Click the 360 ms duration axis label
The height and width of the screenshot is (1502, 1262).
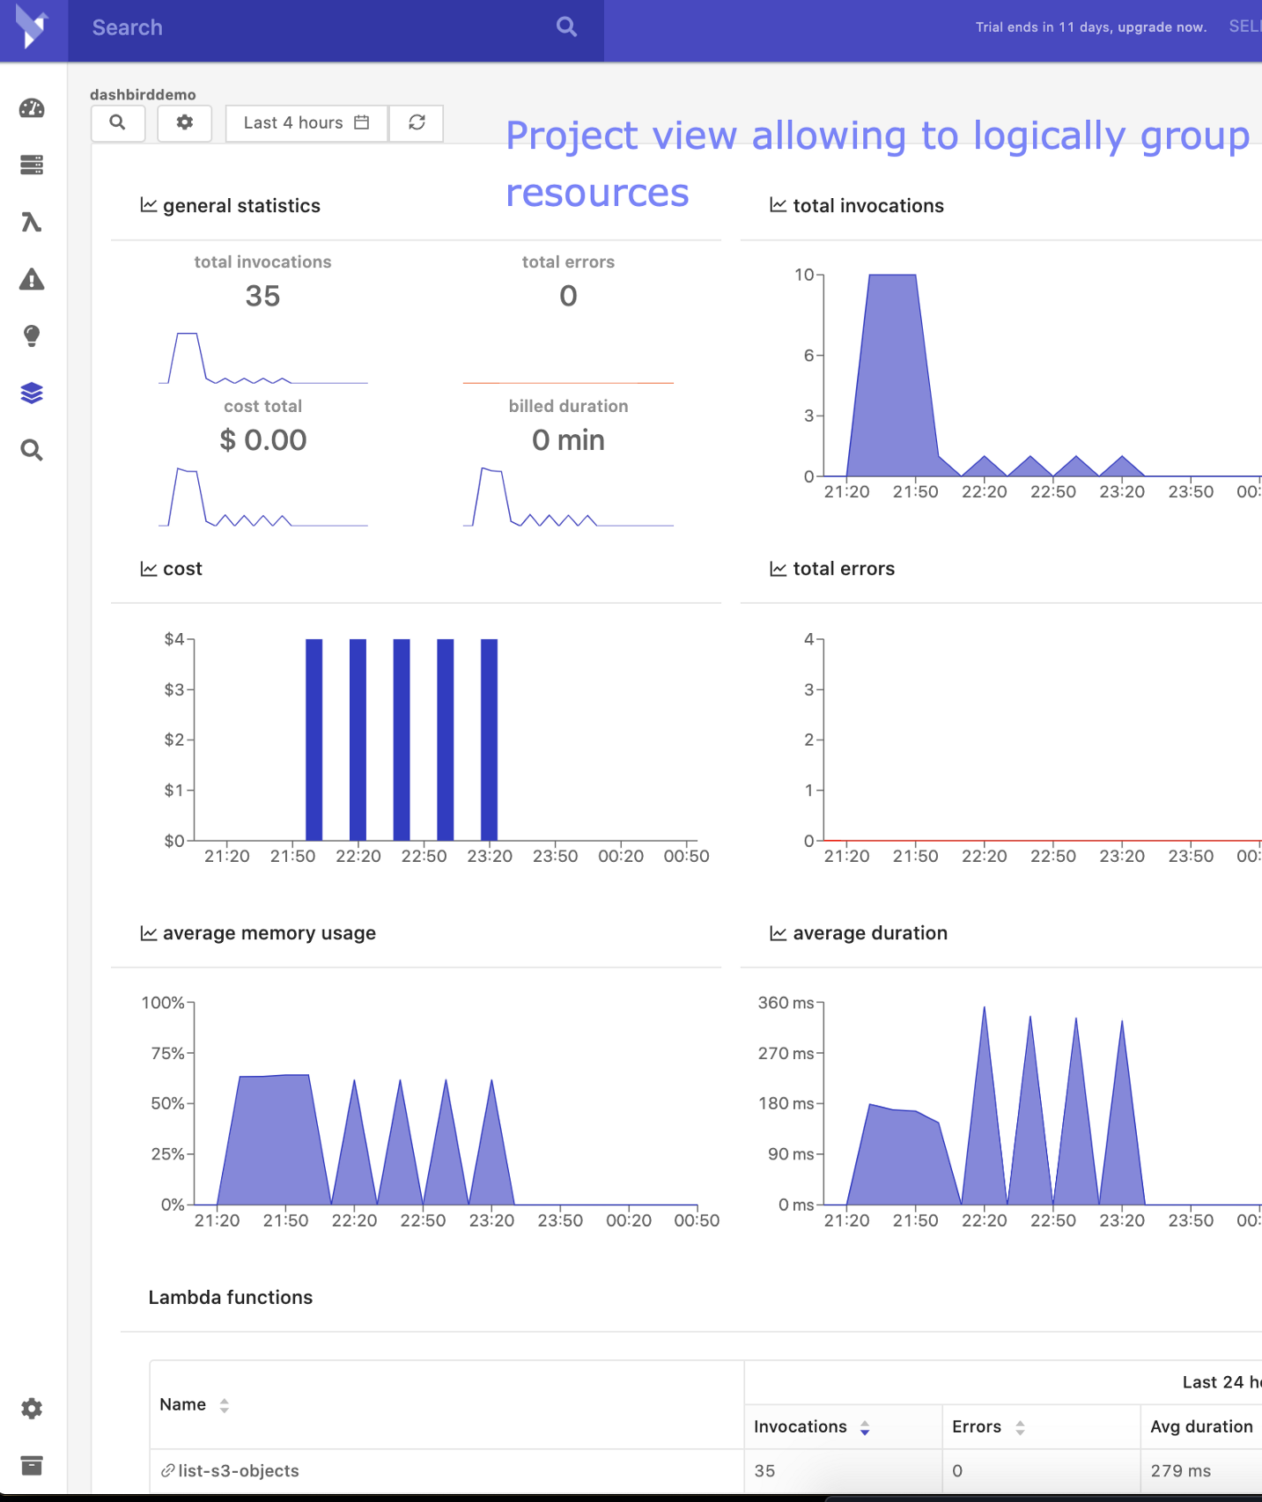(786, 1003)
